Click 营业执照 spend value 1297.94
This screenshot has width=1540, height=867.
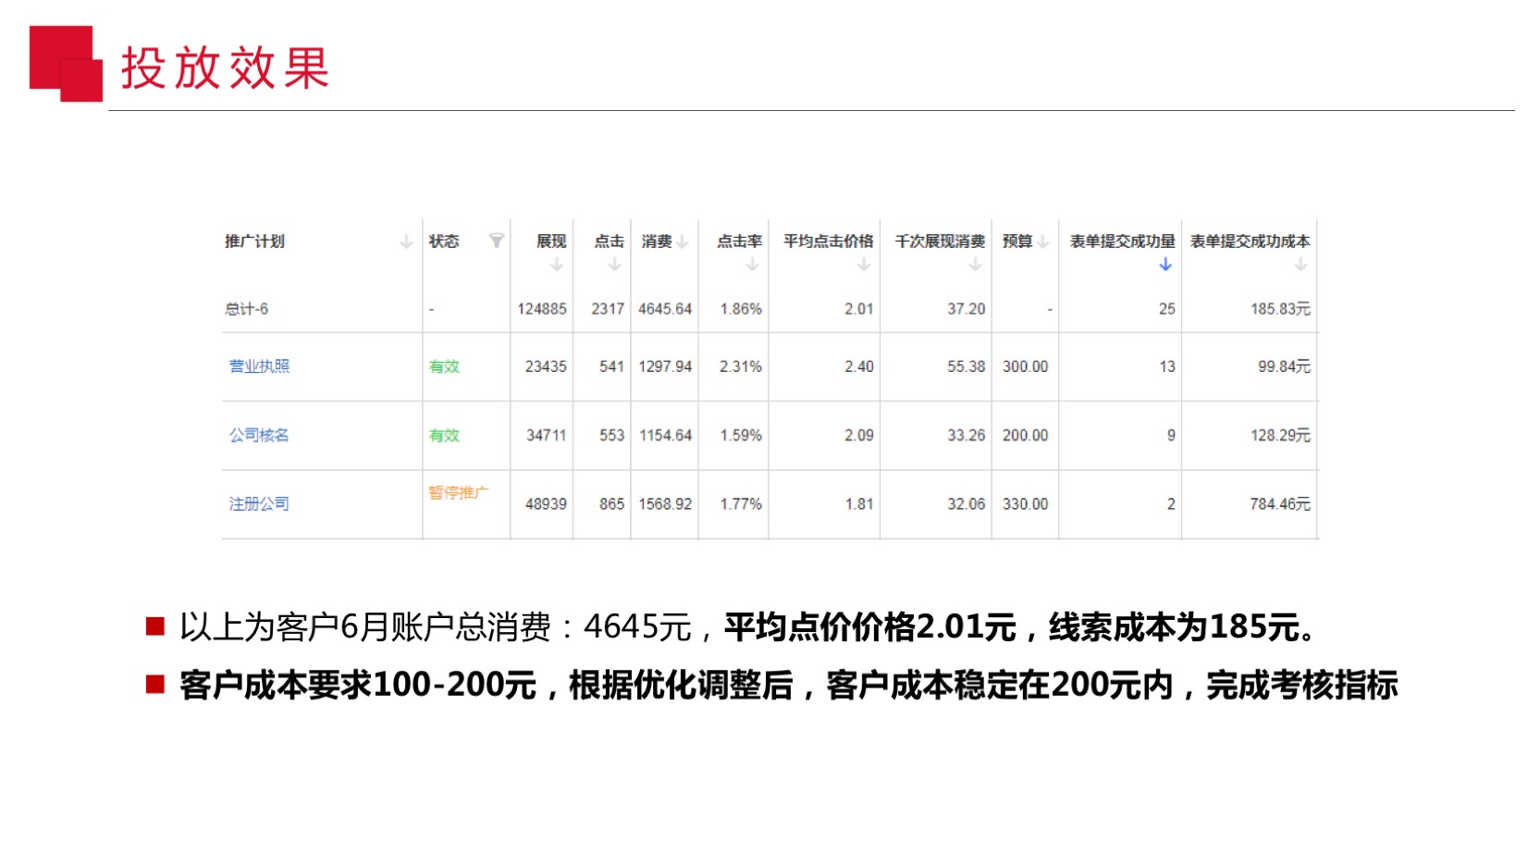click(665, 366)
